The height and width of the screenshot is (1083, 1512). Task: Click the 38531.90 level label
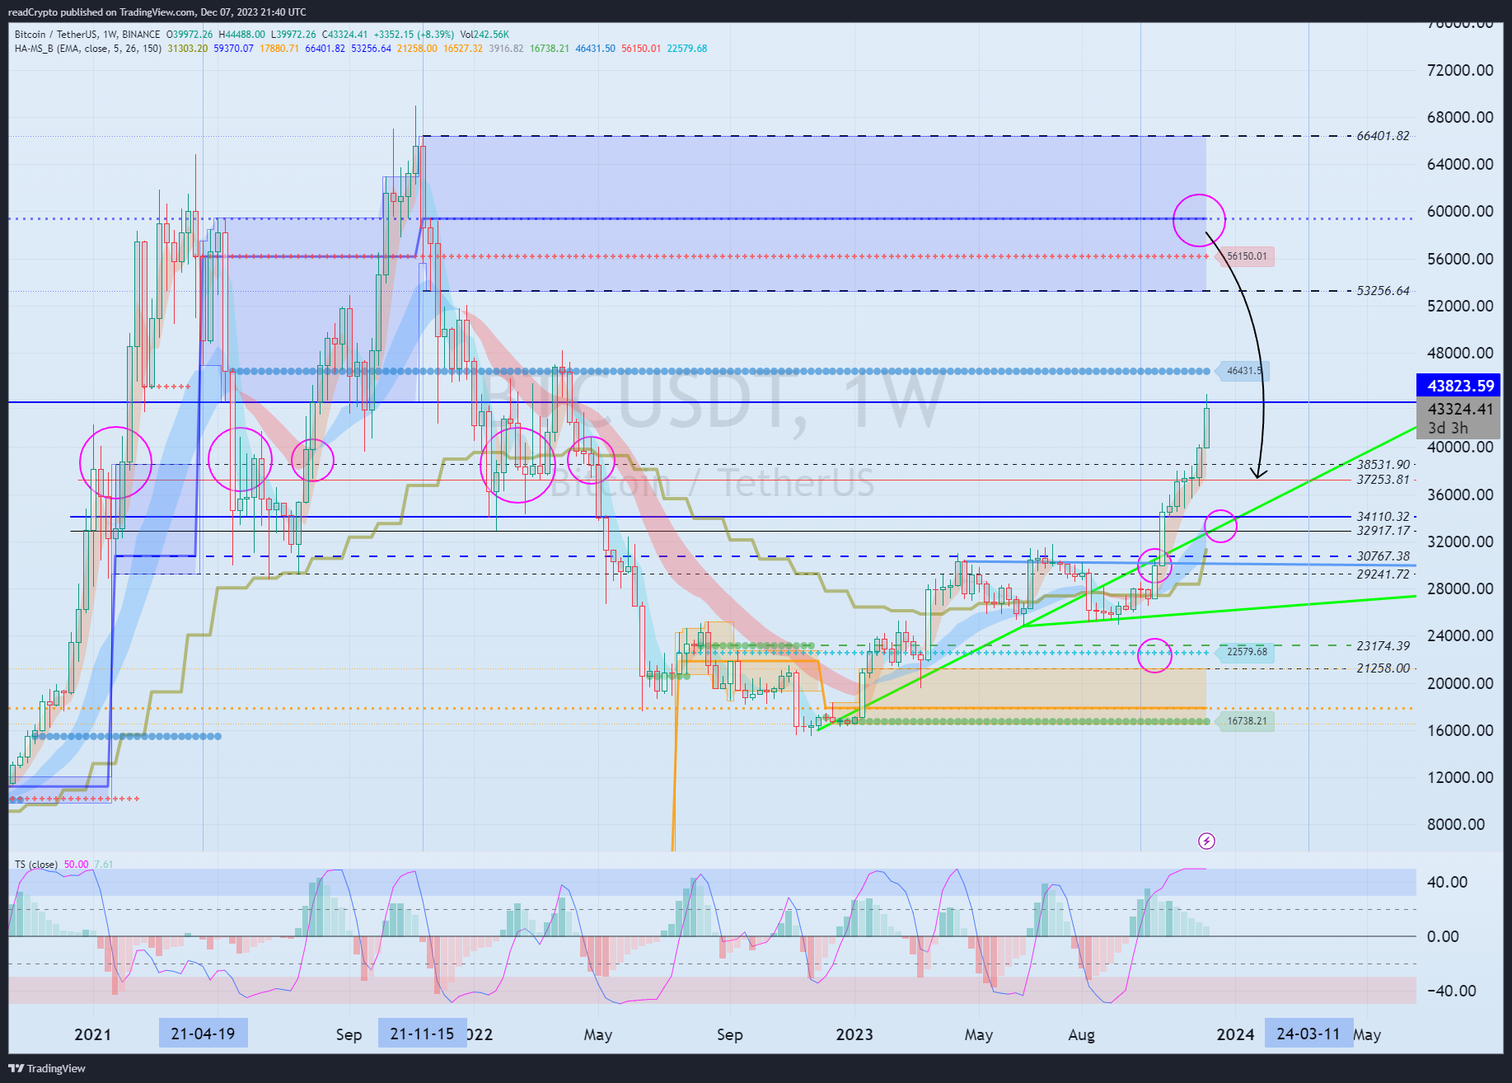(1383, 465)
